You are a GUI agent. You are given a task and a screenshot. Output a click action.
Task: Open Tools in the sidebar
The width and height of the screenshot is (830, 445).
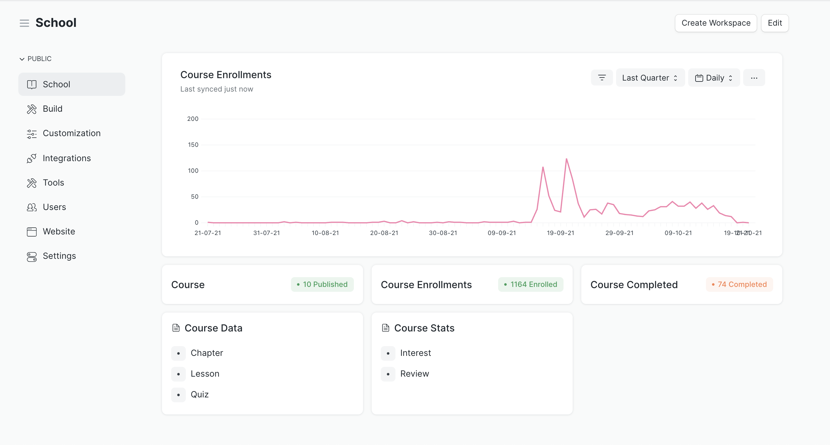53,183
